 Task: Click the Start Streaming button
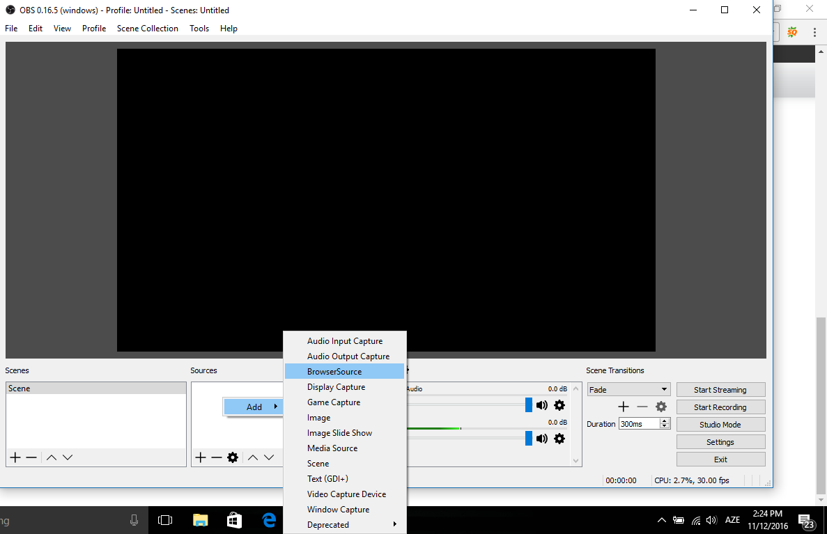720,390
